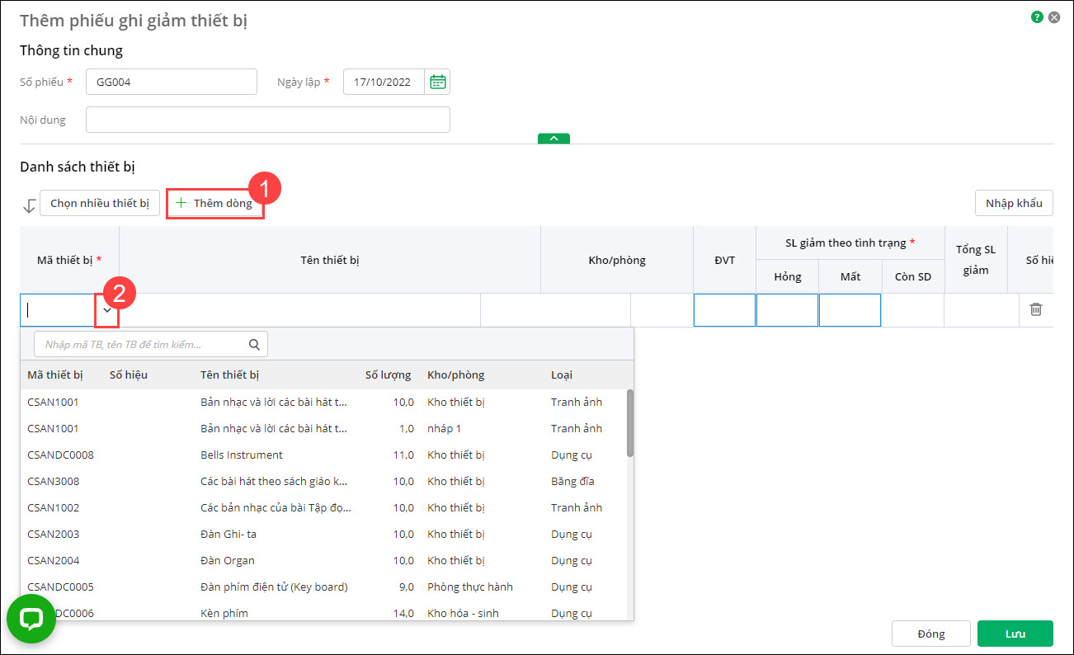Viewport: 1074px width, 655px height.
Task: Select the Đàn phím điện tử row
Action: pos(323,587)
